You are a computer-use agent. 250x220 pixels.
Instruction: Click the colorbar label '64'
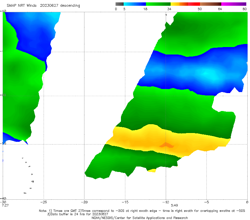[220, 9]
